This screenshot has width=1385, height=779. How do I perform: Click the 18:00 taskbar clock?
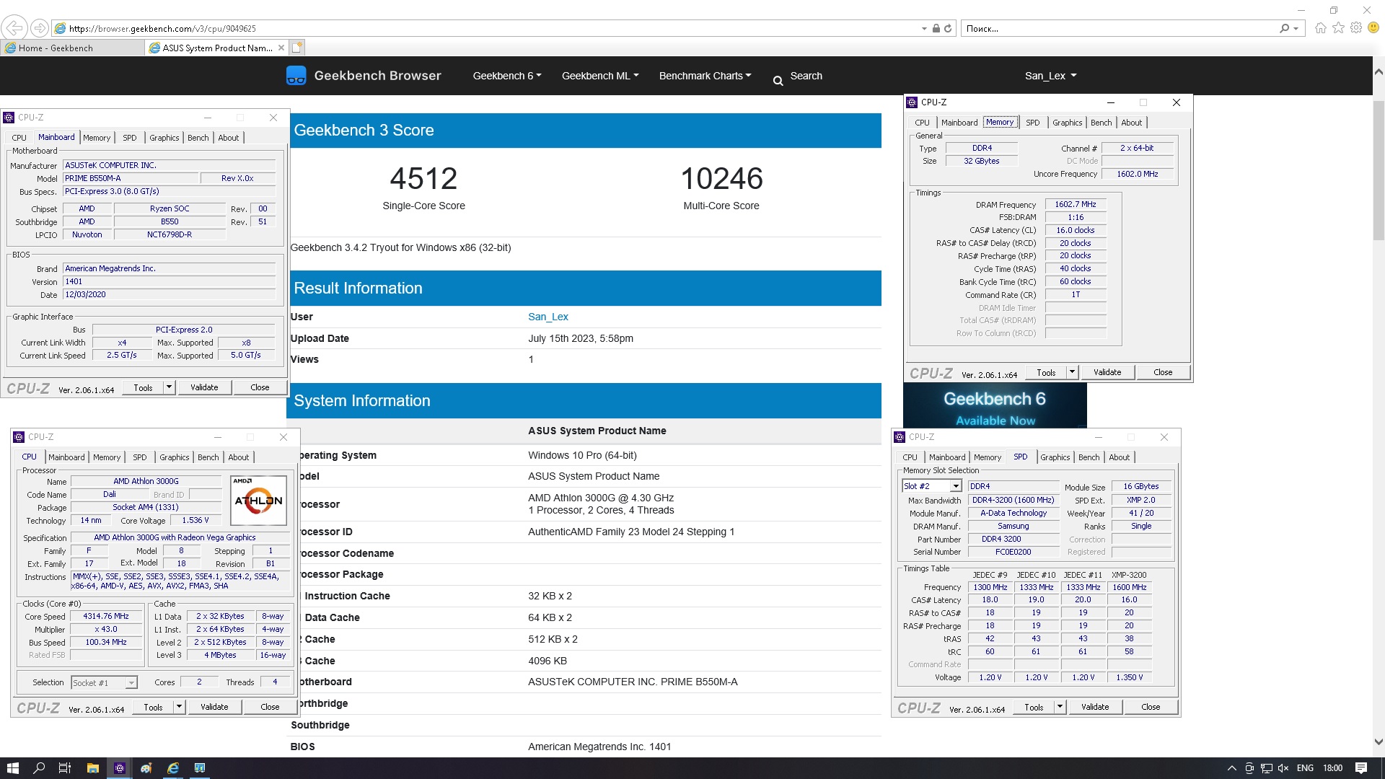[1333, 768]
